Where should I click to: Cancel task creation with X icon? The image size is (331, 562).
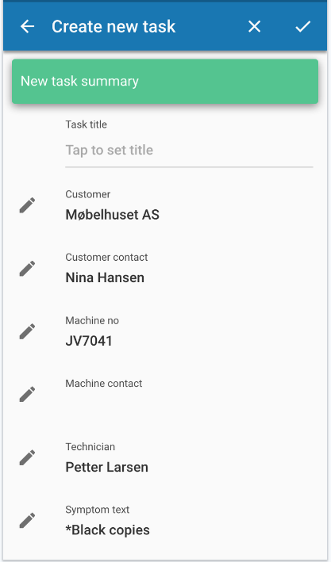pyautogui.click(x=254, y=26)
